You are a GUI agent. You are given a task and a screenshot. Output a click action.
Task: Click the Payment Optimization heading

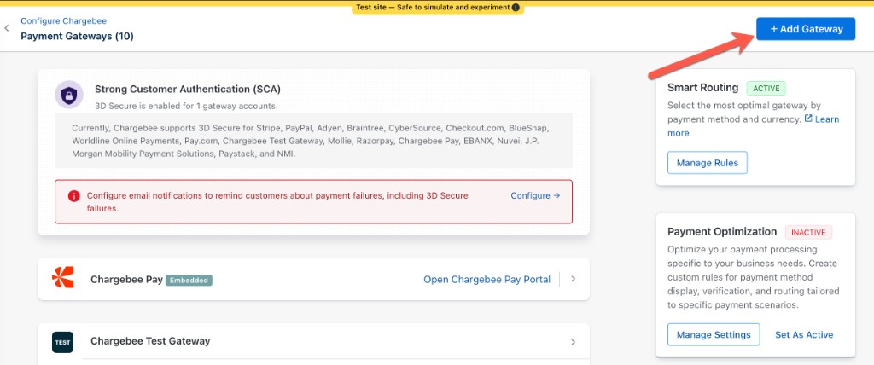coord(722,231)
